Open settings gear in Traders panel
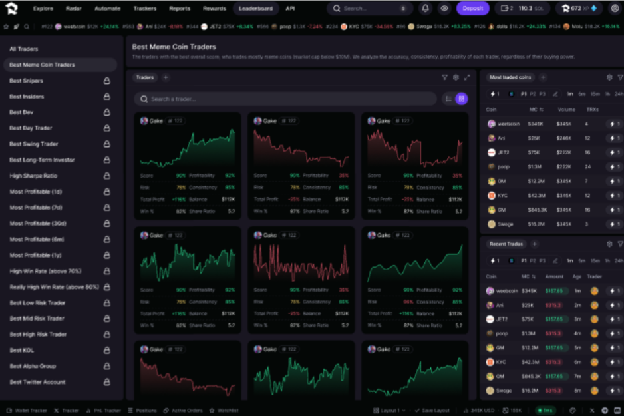 tap(456, 77)
